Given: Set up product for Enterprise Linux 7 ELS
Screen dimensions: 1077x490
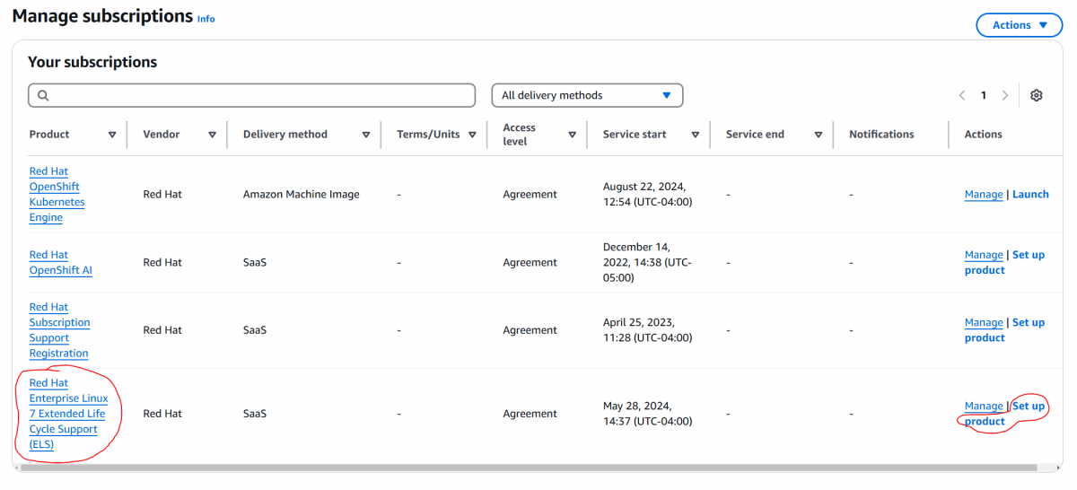Looking at the screenshot, I should (1005, 414).
